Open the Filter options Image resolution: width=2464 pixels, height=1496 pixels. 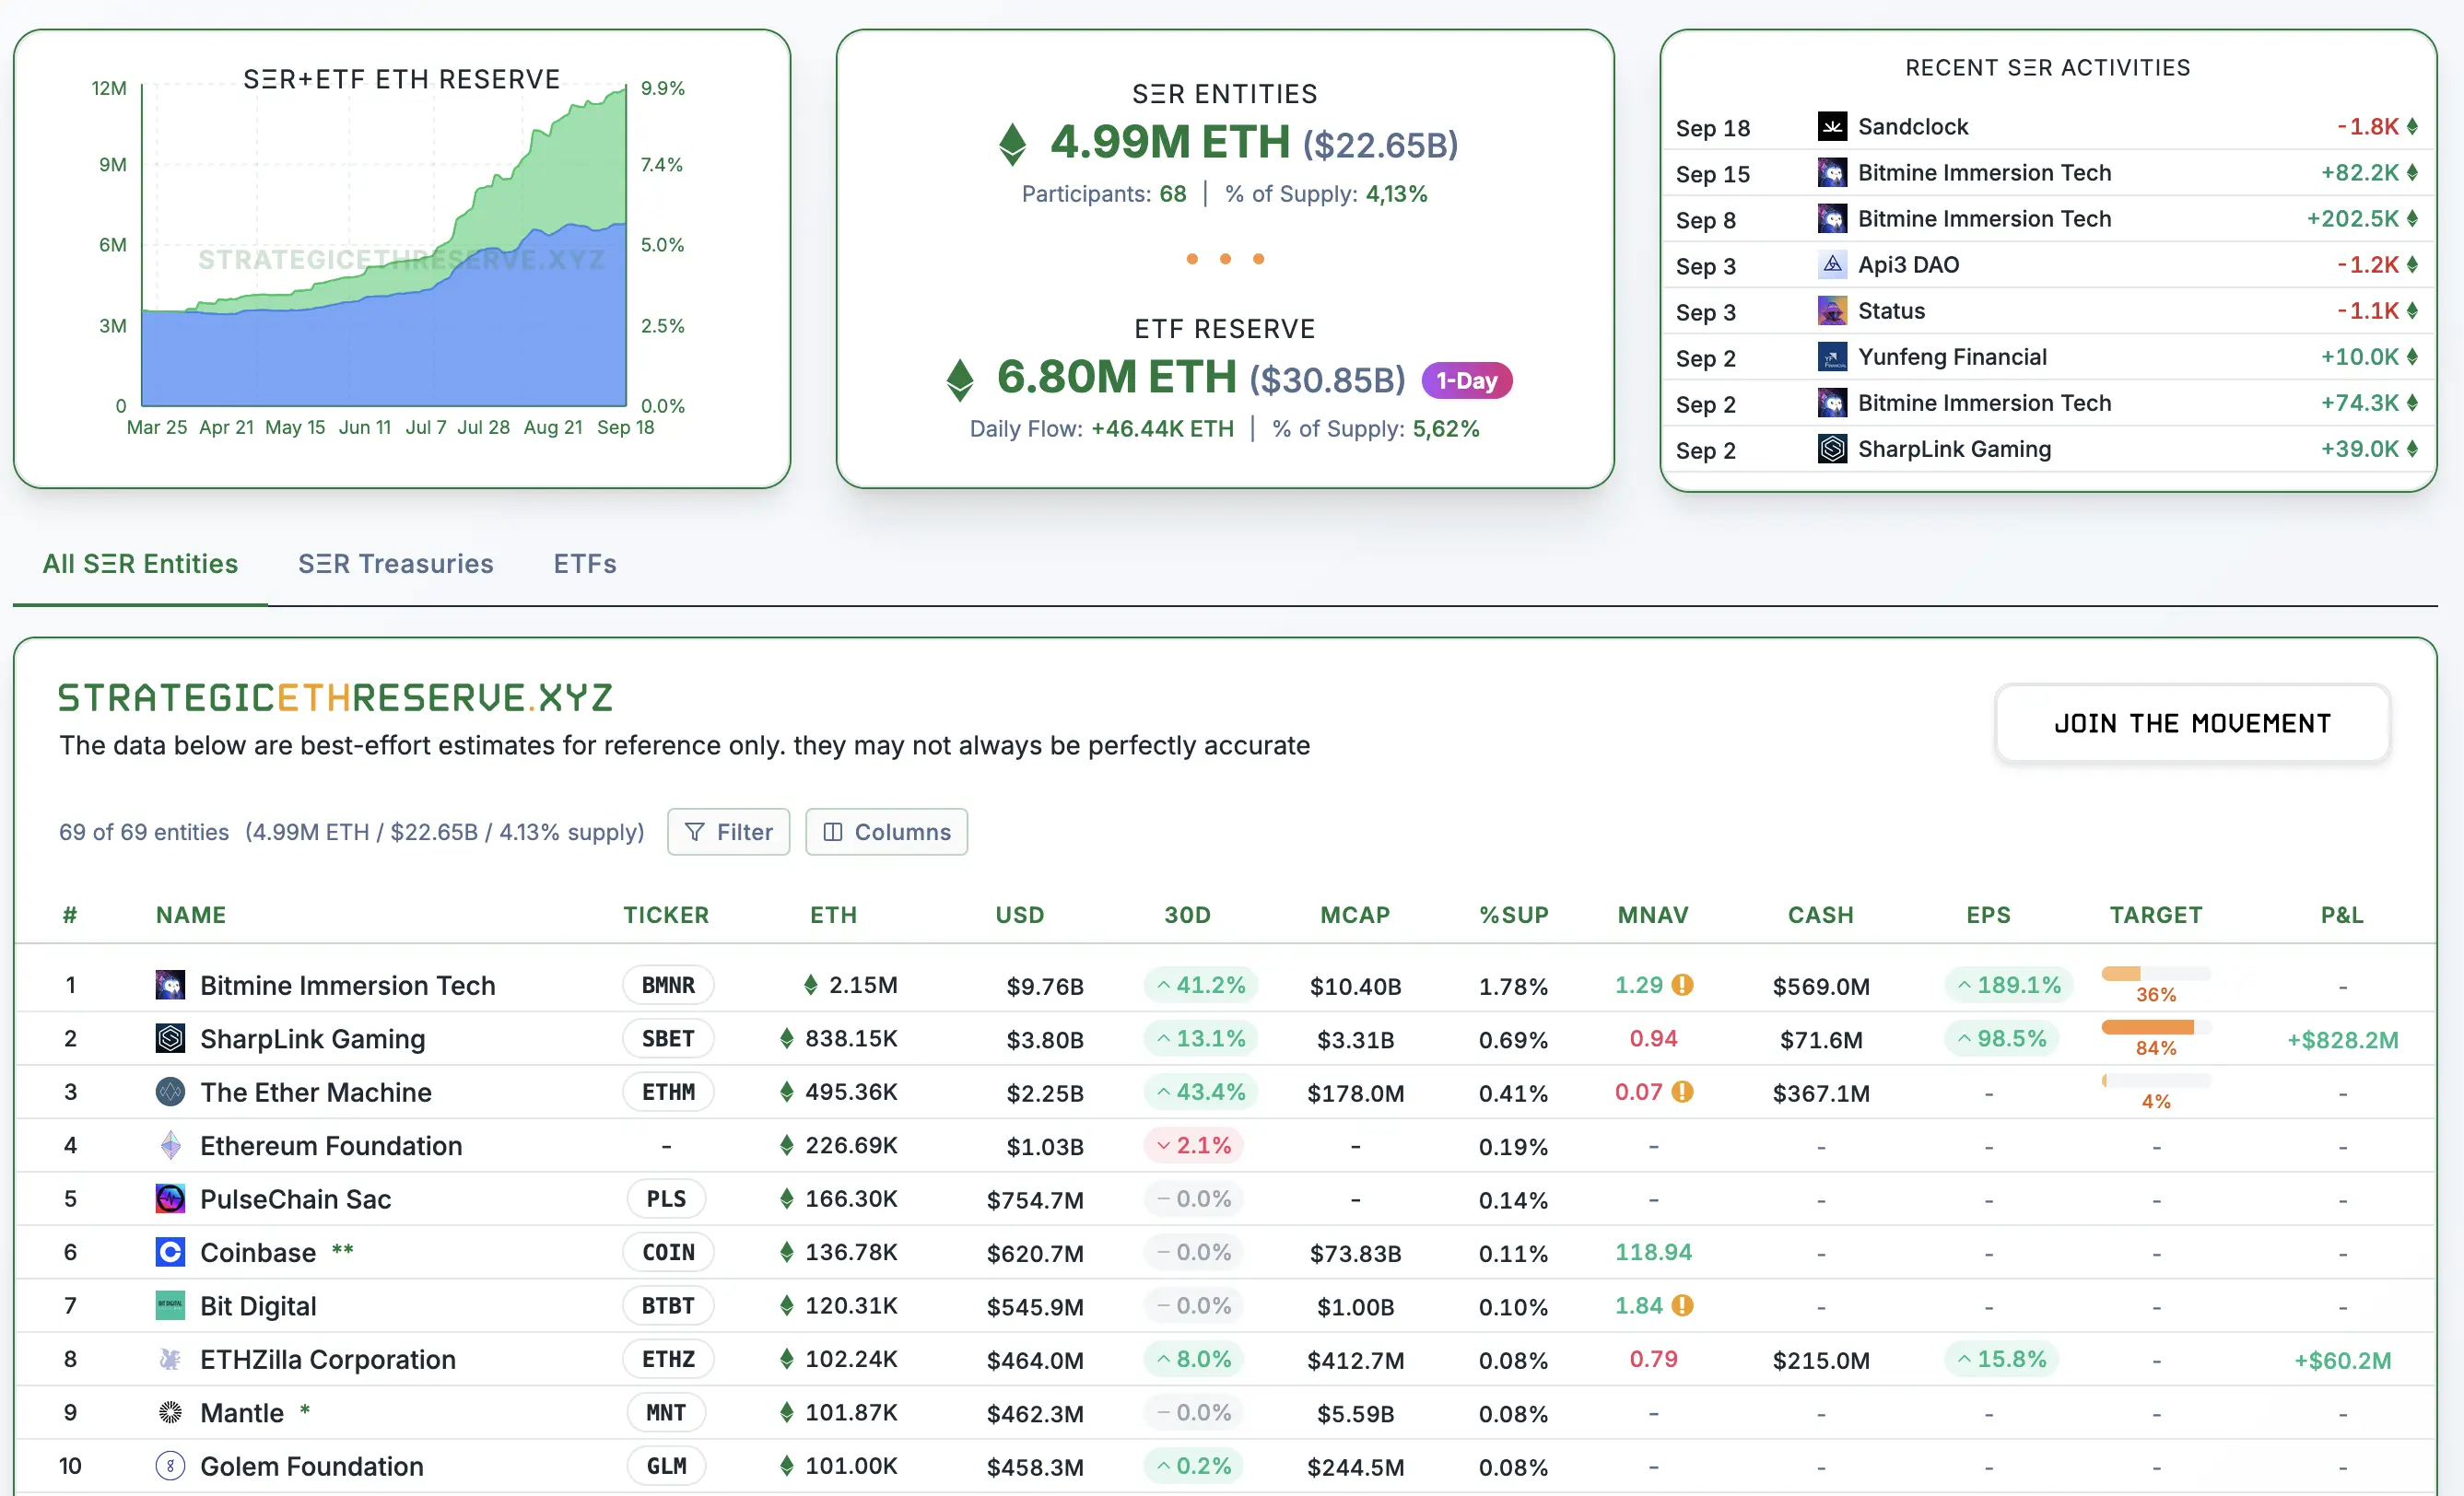[728, 831]
